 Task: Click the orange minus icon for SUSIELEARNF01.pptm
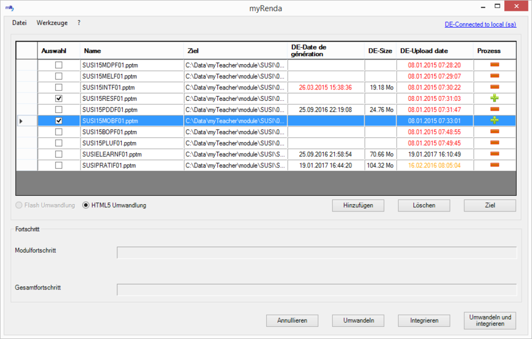point(494,153)
